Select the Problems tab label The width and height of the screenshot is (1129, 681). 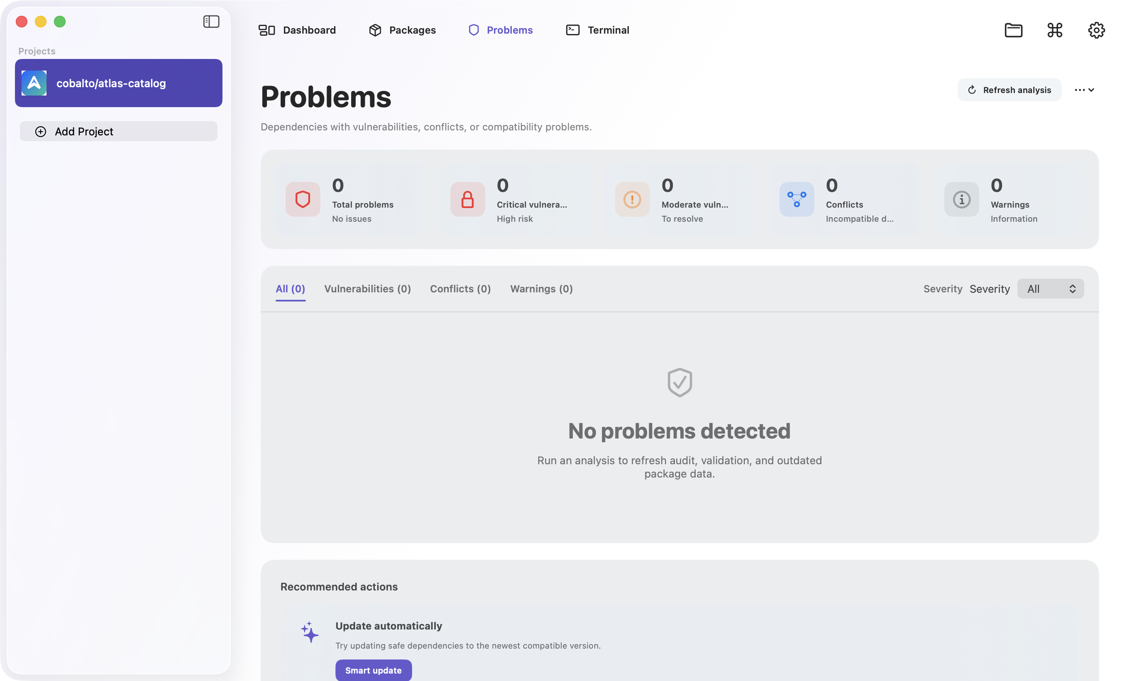(x=510, y=30)
